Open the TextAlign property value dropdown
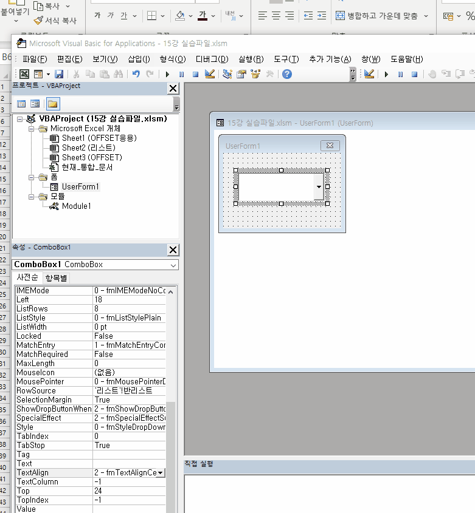Image resolution: width=475 pixels, height=513 pixels. pos(161,473)
